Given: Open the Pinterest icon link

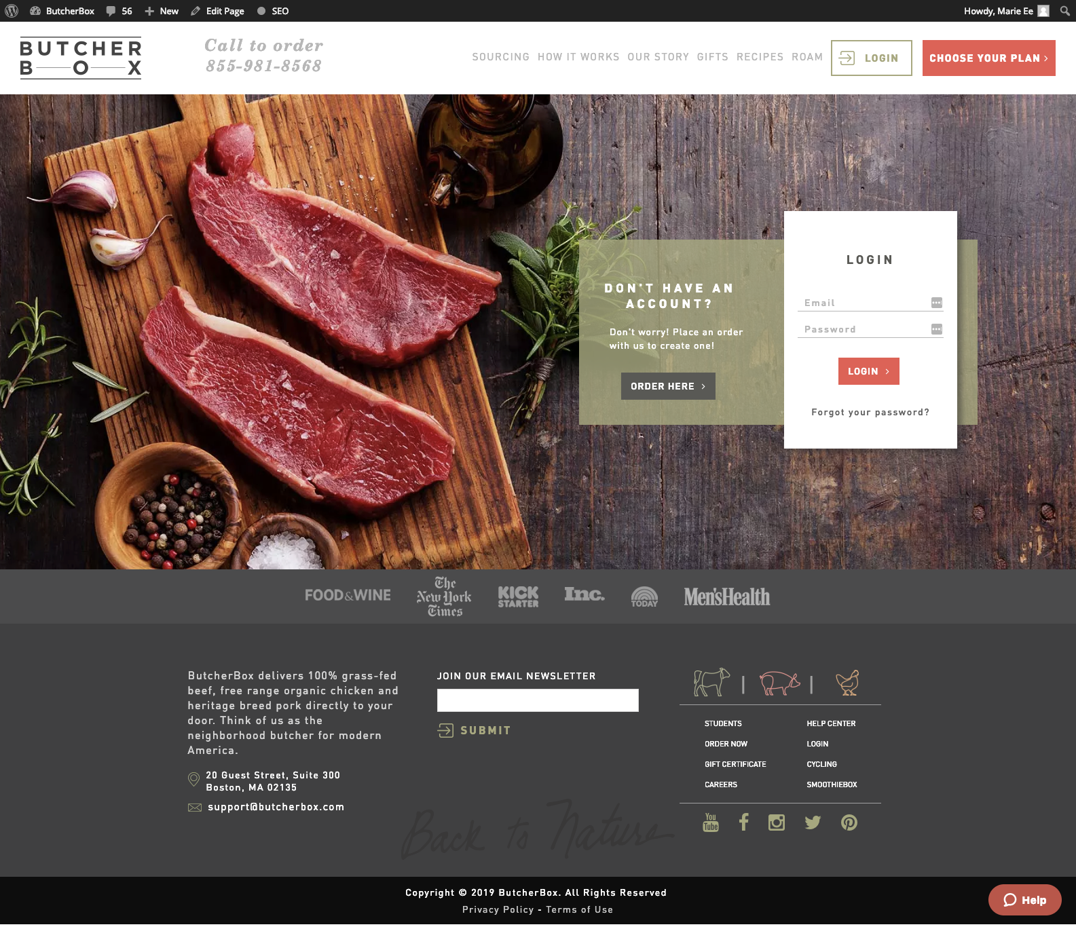Looking at the screenshot, I should pos(849,822).
